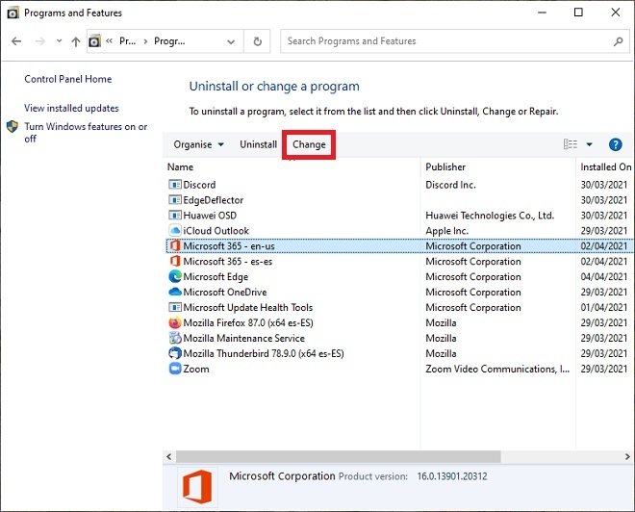Open the blue Help icon
The image size is (635, 512).
(x=615, y=144)
